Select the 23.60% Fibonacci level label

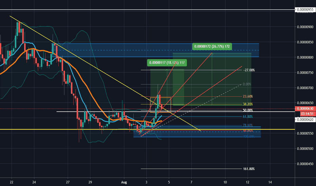pyautogui.click(x=248, y=96)
